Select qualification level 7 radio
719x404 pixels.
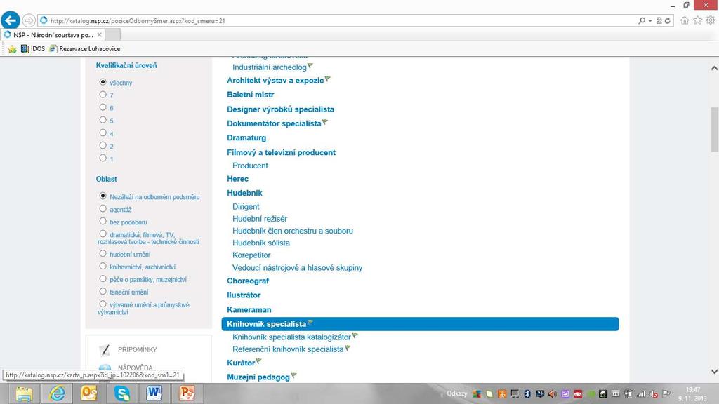(103, 95)
